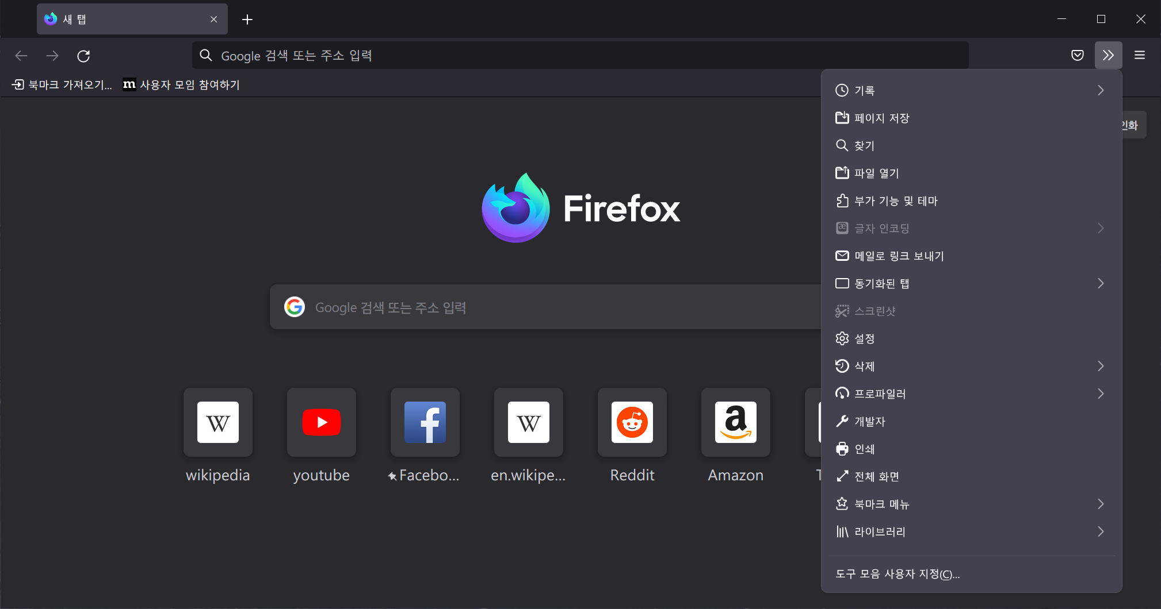The height and width of the screenshot is (609, 1161).
Task: Click the 개발자 menu entry text
Action: (x=869, y=421)
